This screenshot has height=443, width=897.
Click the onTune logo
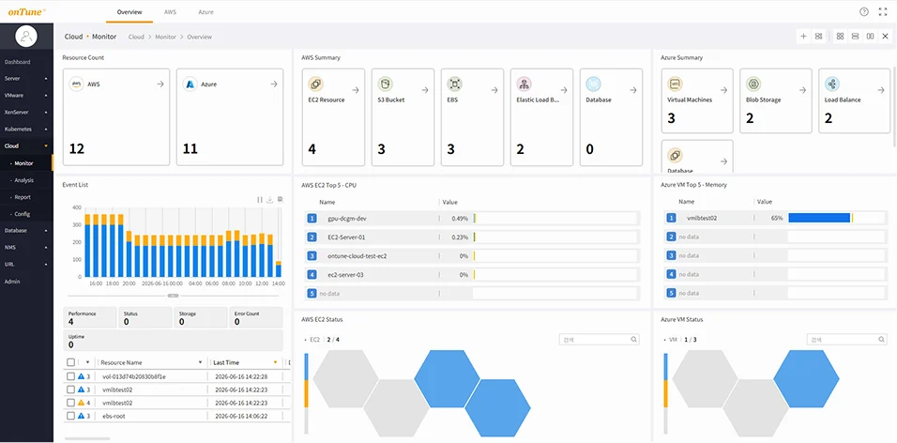(x=27, y=11)
